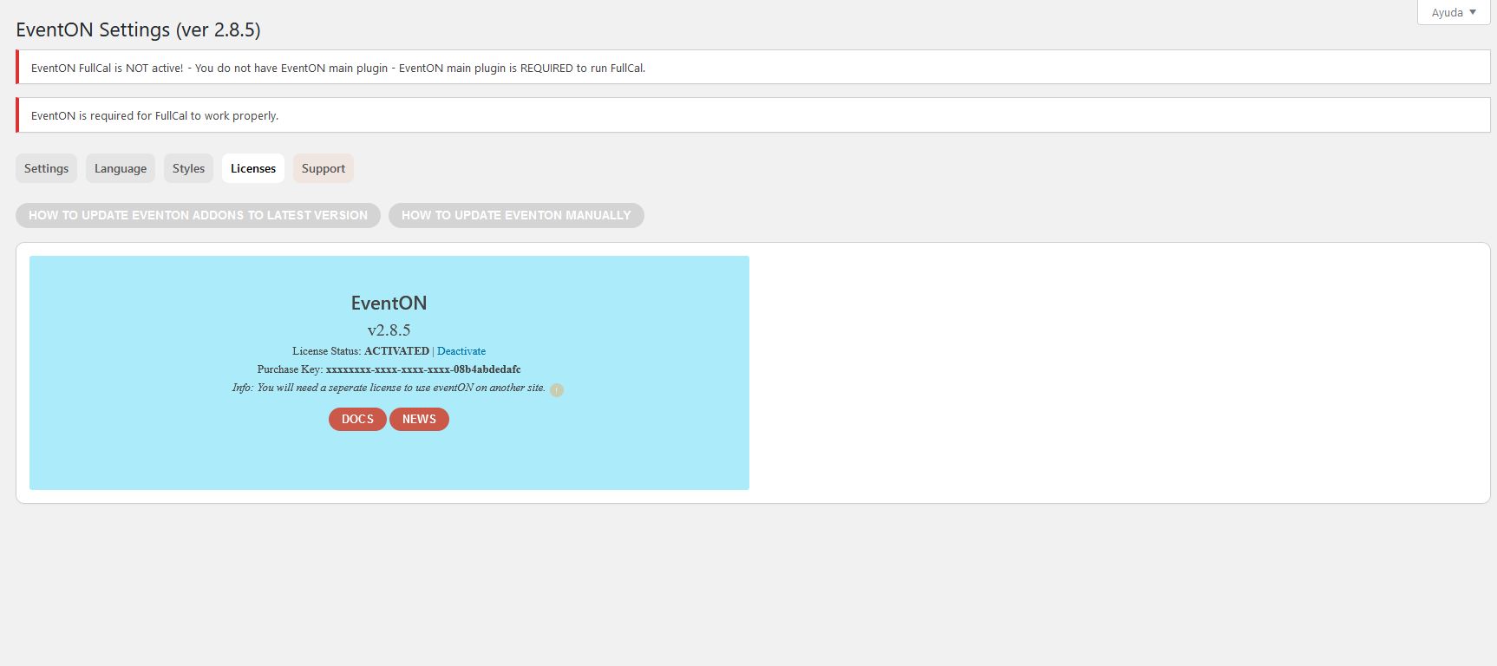Image resolution: width=1497 pixels, height=666 pixels.
Task: Click the ACTIVATED license status text
Action: [396, 351]
